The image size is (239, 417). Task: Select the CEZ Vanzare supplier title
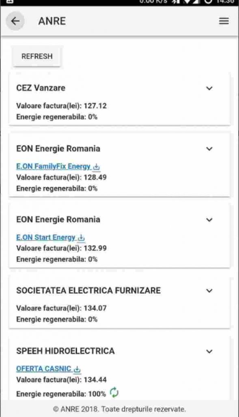click(41, 88)
